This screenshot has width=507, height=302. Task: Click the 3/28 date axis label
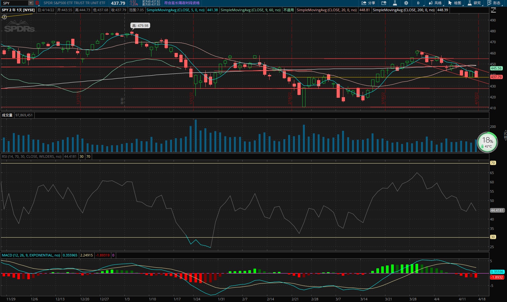point(413,299)
